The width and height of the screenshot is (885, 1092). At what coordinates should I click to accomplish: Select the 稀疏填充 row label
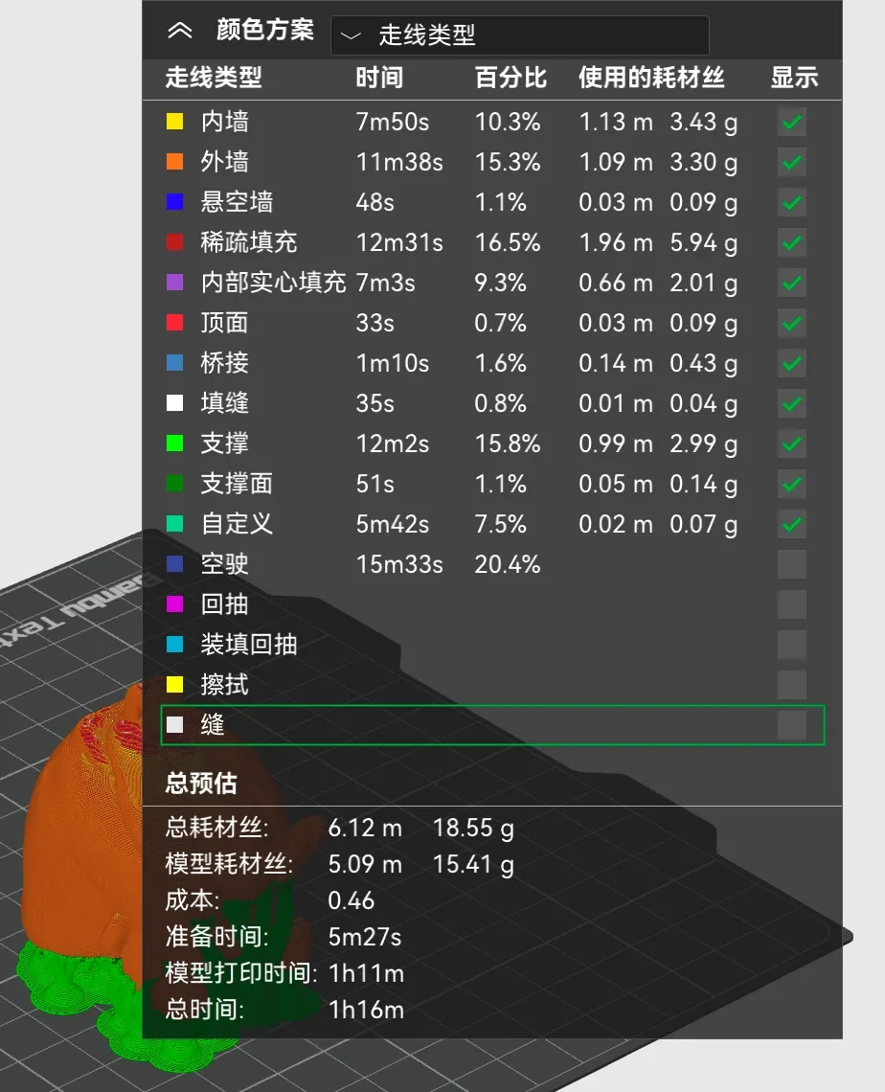248,242
